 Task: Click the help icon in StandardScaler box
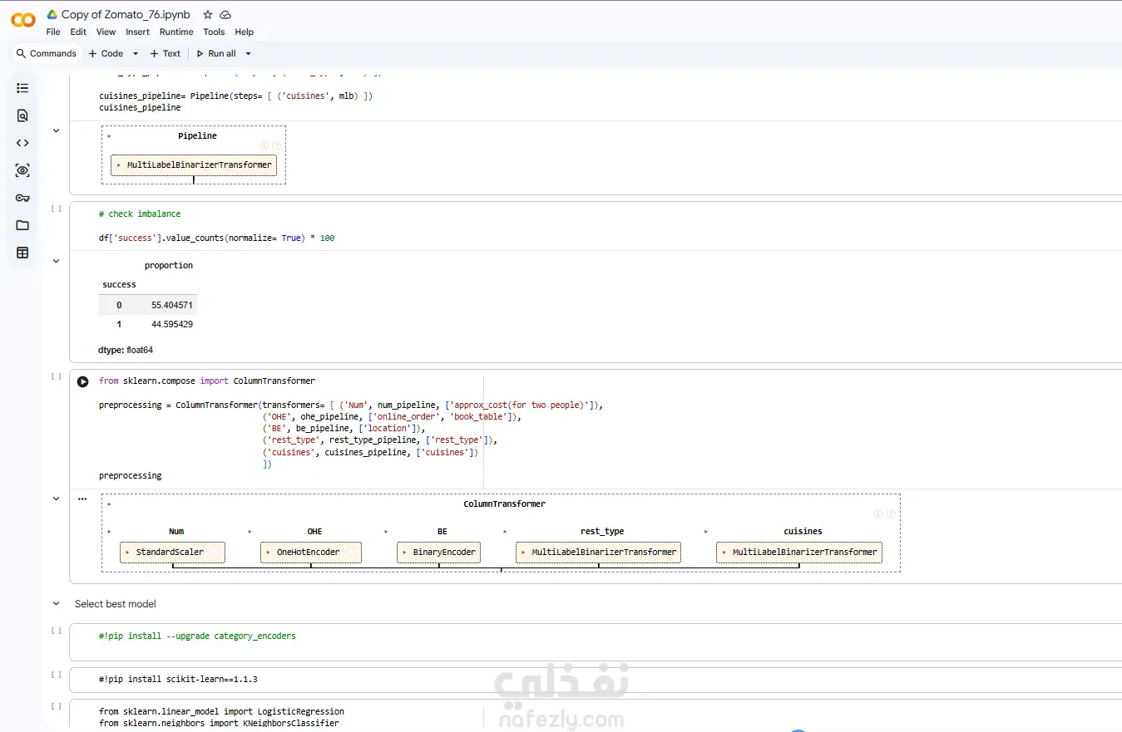pos(215,552)
